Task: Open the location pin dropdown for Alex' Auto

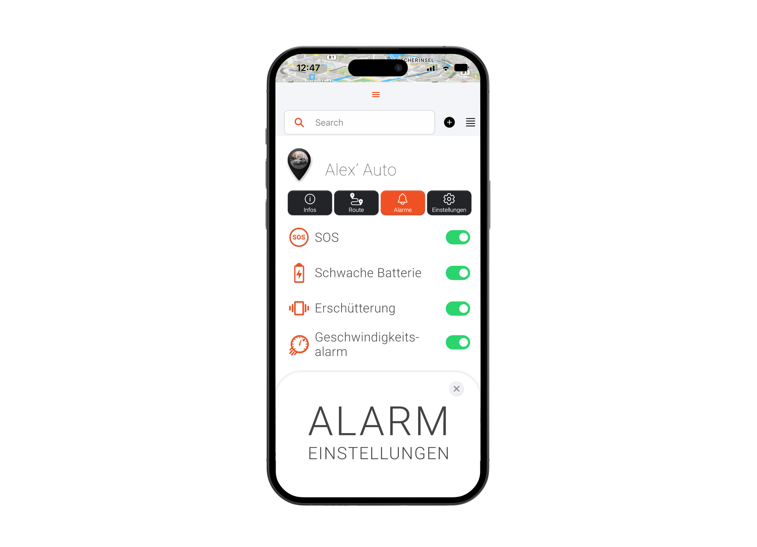Action: [300, 167]
